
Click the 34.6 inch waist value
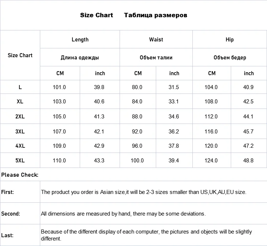(174, 117)
